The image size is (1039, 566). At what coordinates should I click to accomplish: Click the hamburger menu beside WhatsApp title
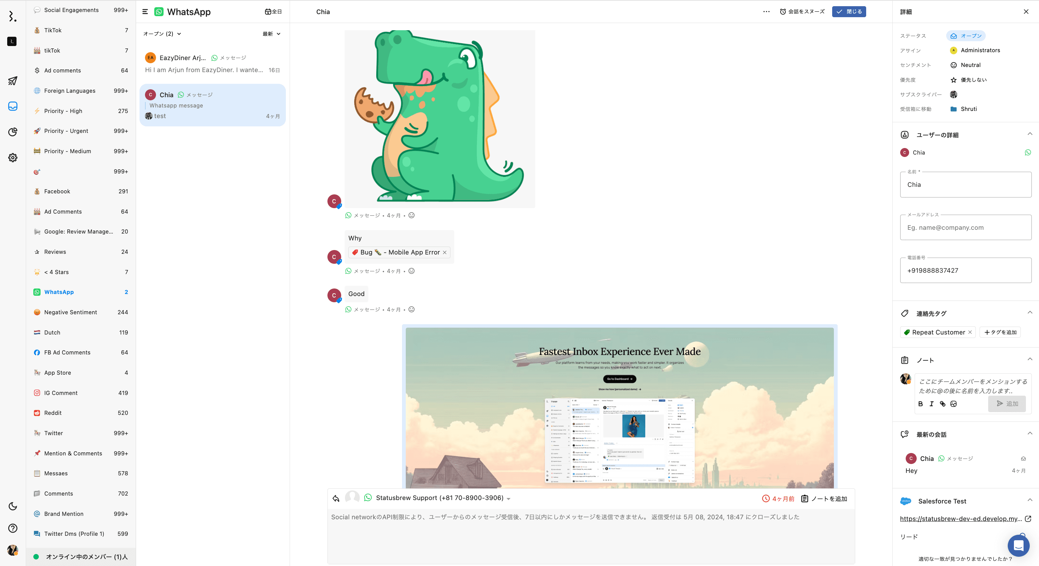(145, 12)
